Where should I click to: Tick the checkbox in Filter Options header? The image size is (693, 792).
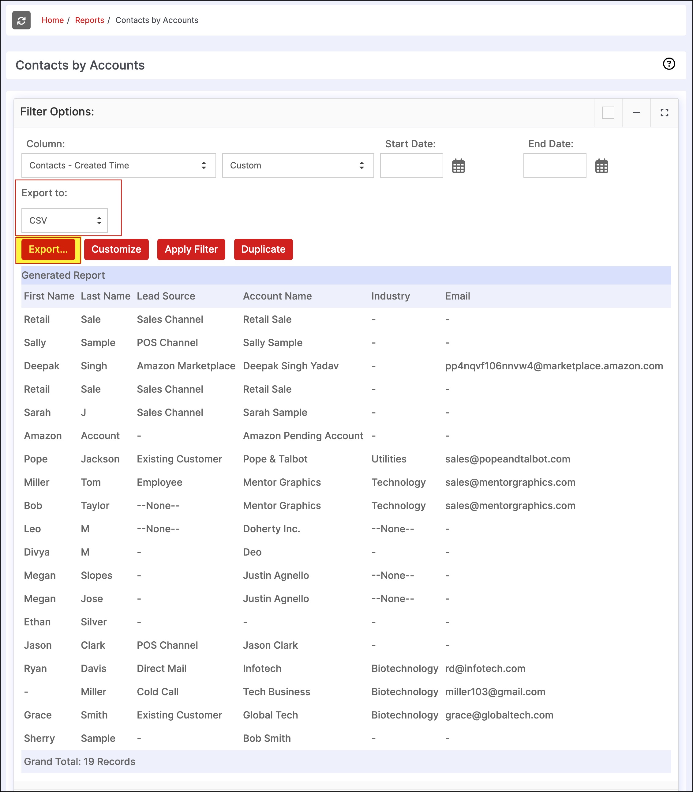pos(608,113)
